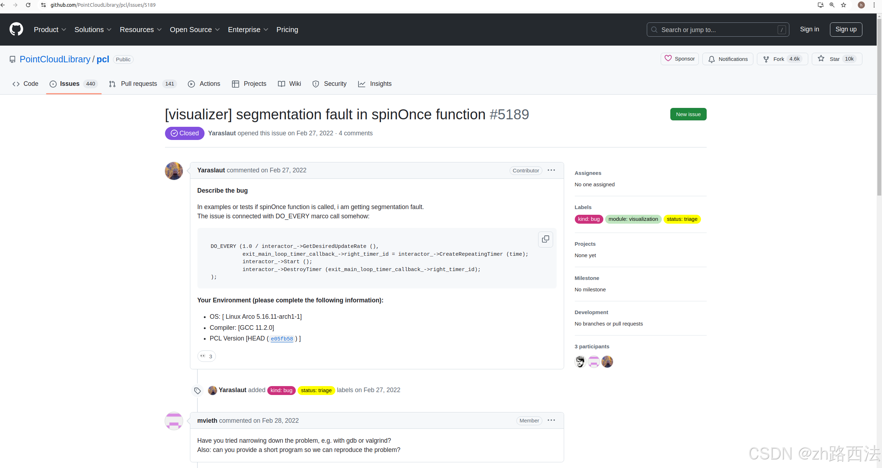This screenshot has width=882, height=468.
Task: Switch to the Pull requests tab
Action: tap(139, 84)
